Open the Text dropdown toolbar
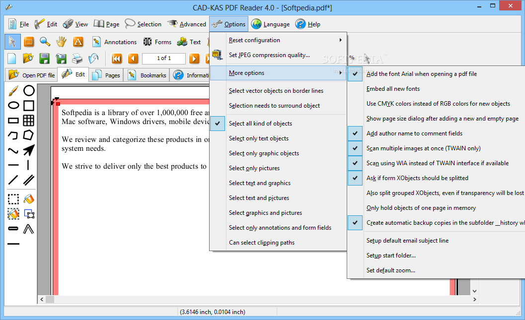 [x=189, y=42]
